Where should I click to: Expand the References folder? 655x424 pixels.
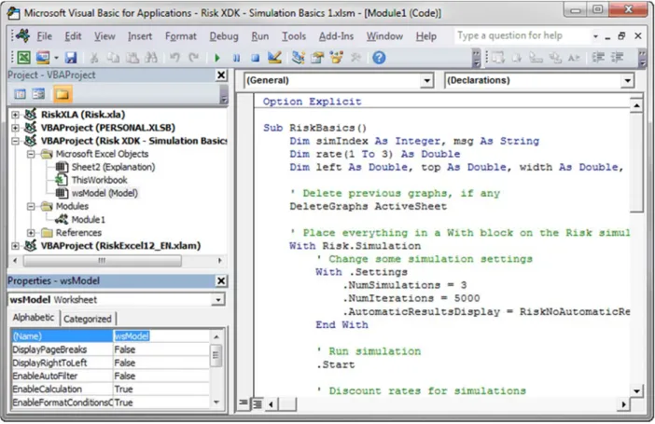(x=31, y=233)
